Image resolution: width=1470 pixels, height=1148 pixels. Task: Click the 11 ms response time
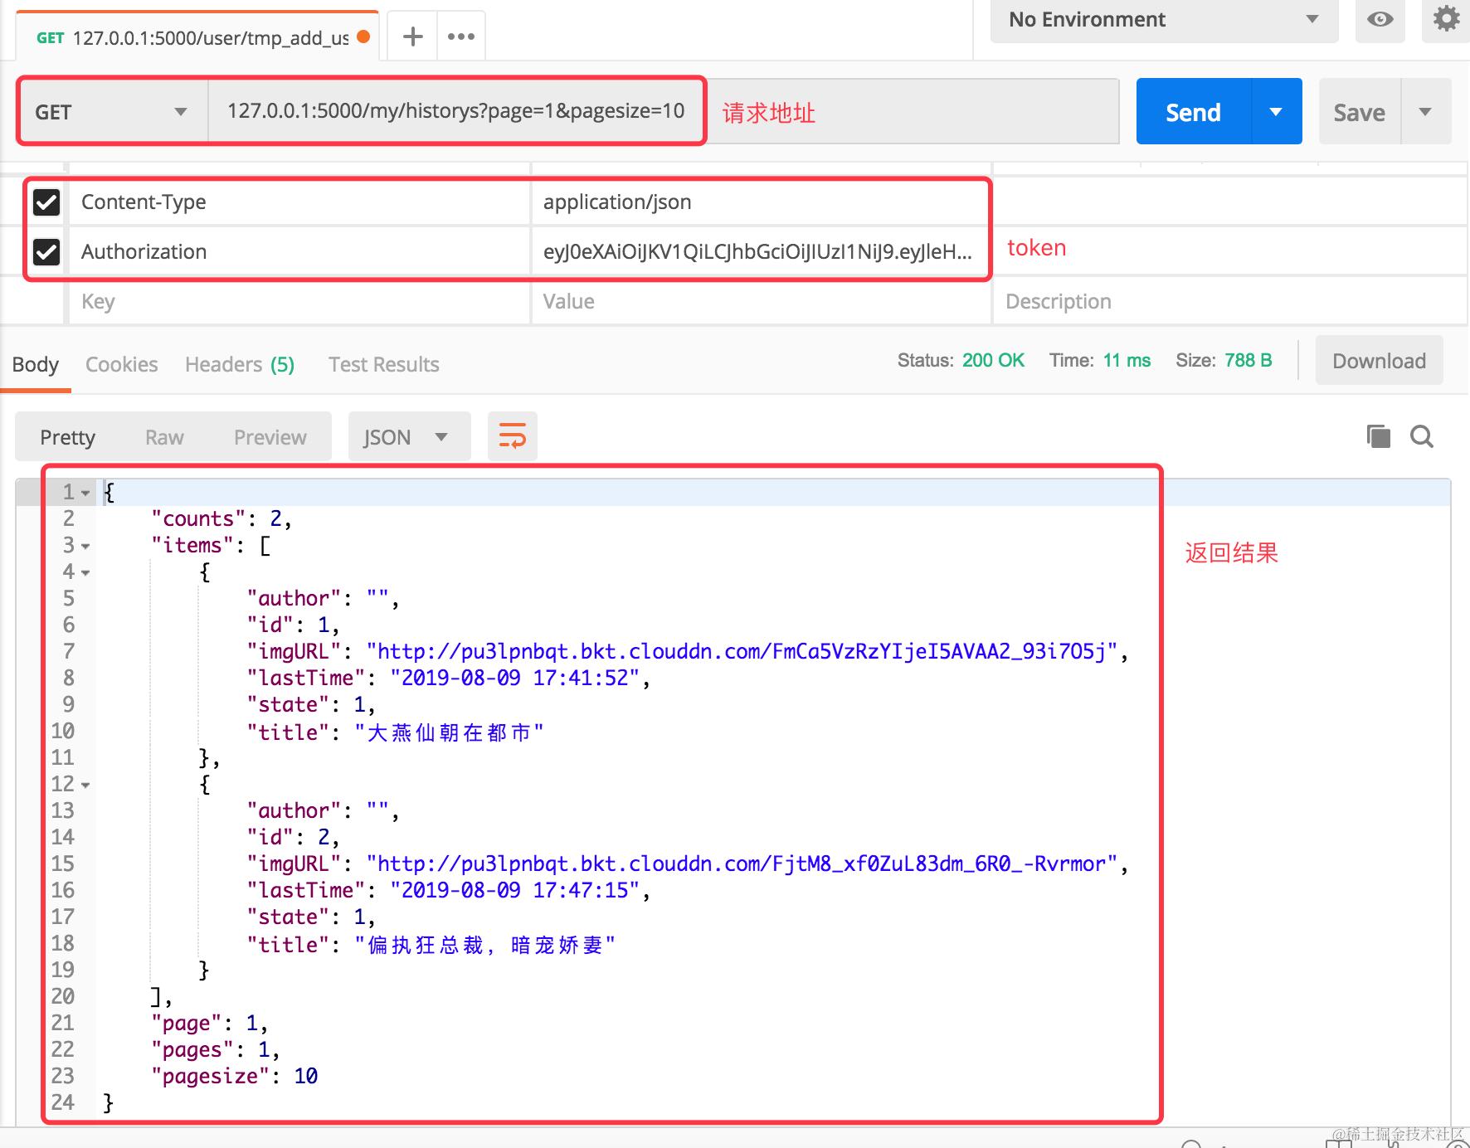pos(1127,361)
